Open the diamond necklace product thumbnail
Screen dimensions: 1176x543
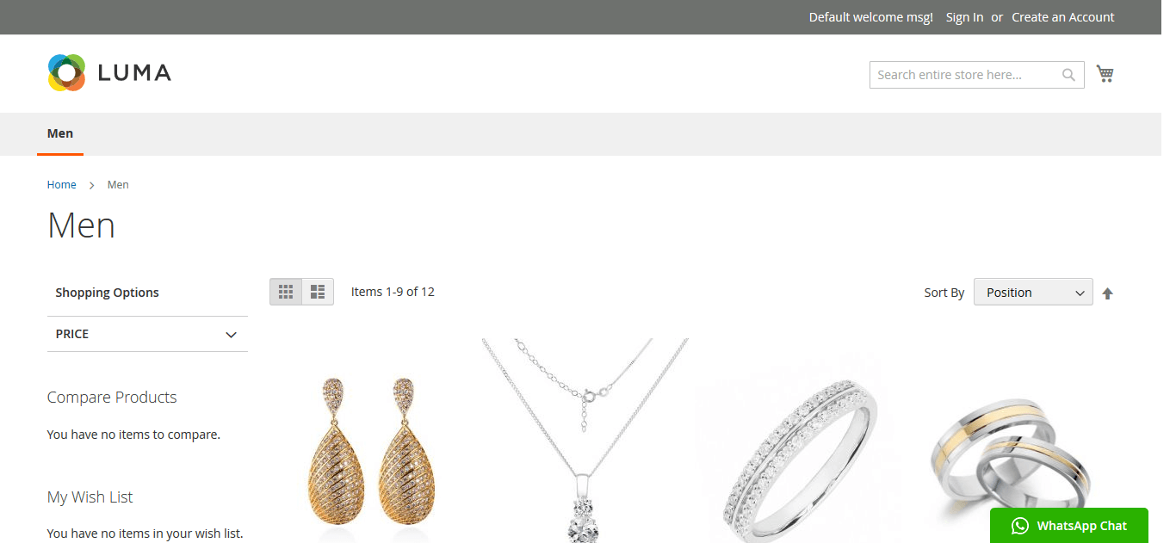(x=585, y=441)
